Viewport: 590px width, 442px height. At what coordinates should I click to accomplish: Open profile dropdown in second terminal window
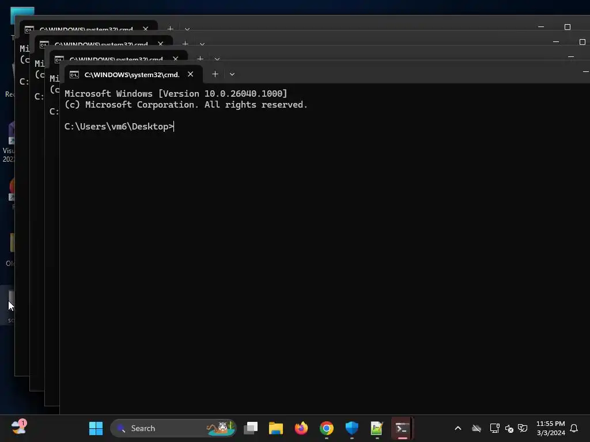pyautogui.click(x=217, y=59)
